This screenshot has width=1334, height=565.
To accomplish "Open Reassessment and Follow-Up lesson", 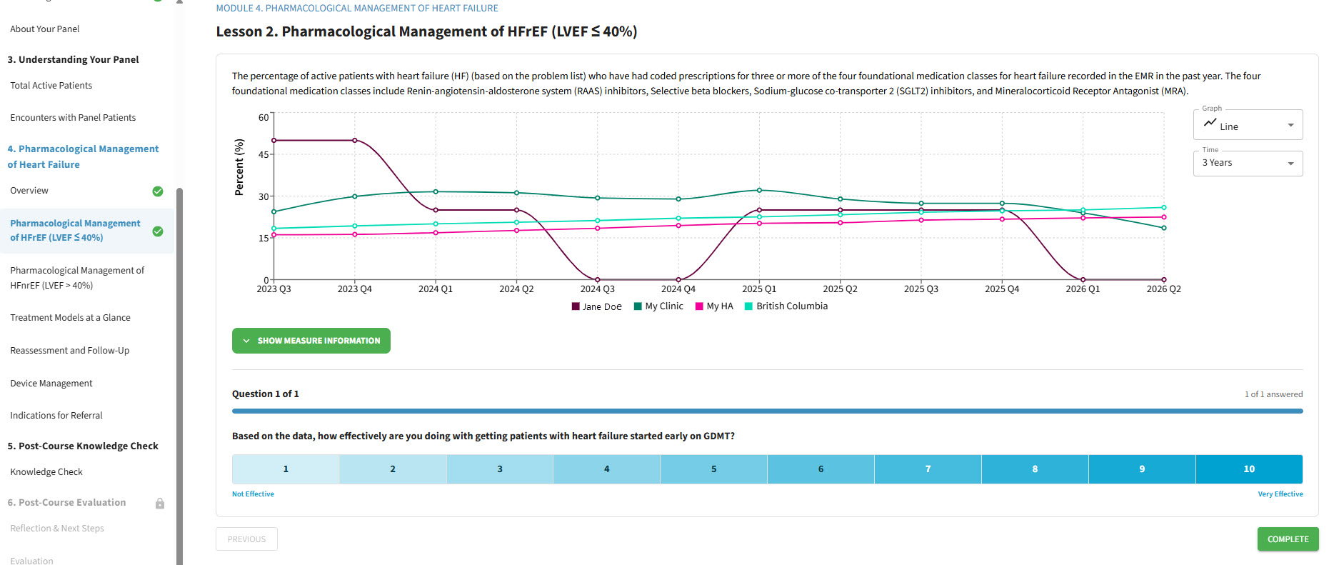I will [70, 351].
